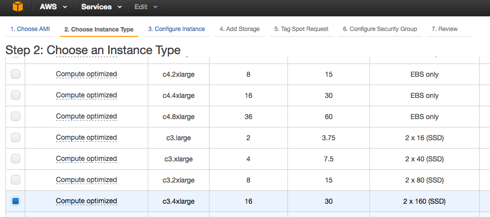Choose the c3.2xlarge instance checkbox
Viewport: 490px width, 217px height.
[16, 180]
